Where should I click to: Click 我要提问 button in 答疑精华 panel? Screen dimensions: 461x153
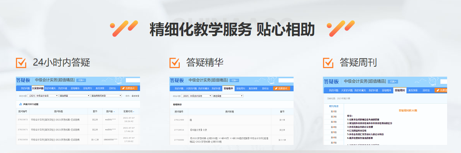coord(282,88)
